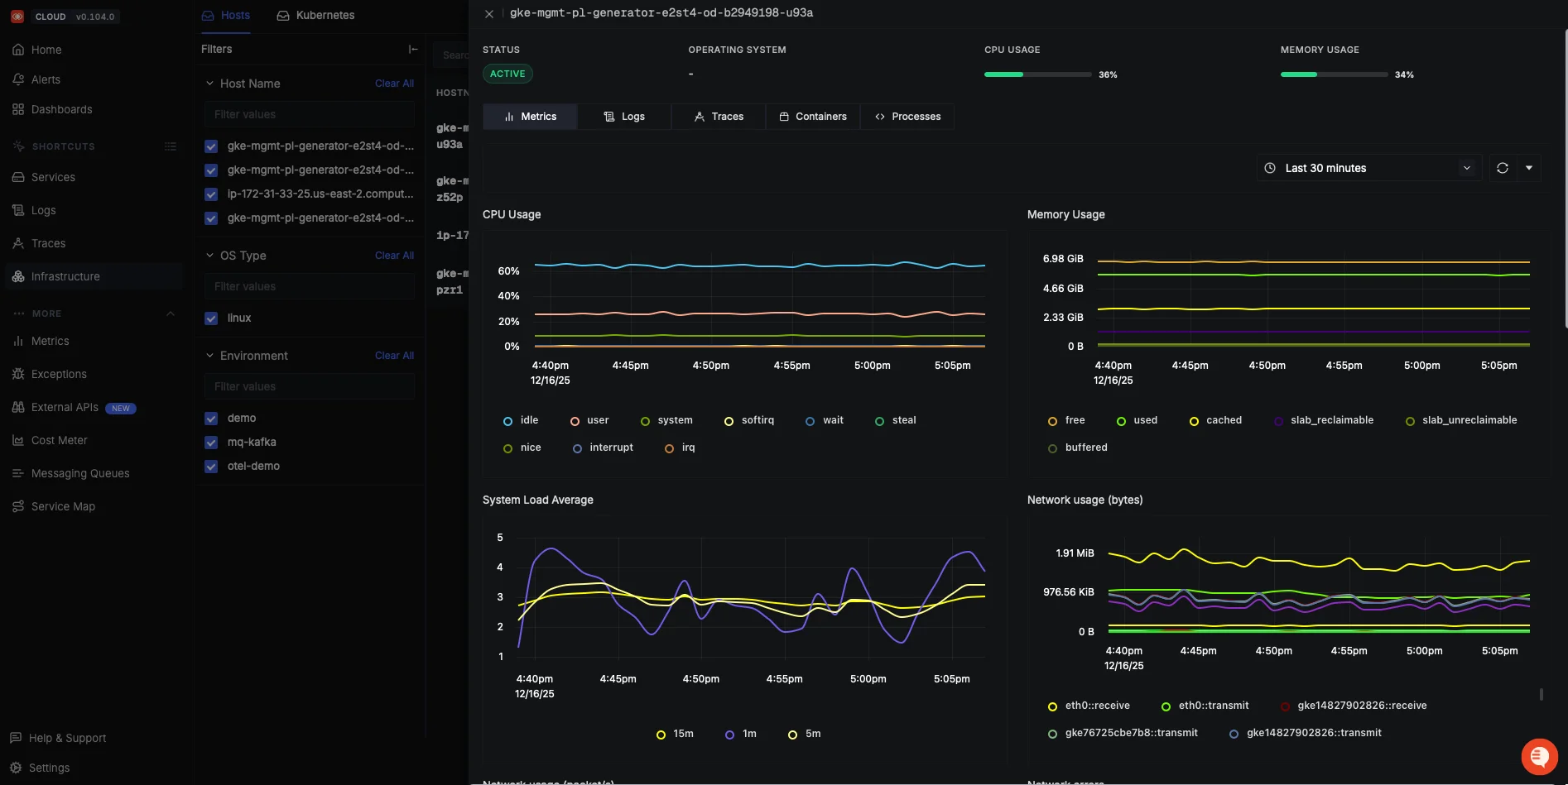Screen dimensions: 1568x785
Task: Toggle the otel-demo environment checkbox
Action: (211, 467)
